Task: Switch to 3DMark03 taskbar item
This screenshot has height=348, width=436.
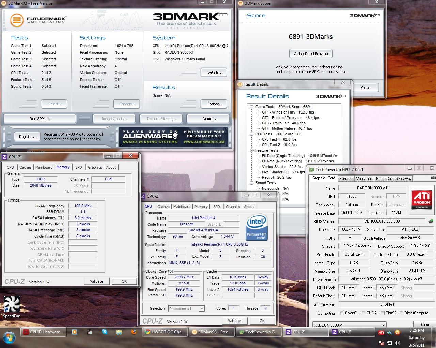Action: (x=212, y=332)
